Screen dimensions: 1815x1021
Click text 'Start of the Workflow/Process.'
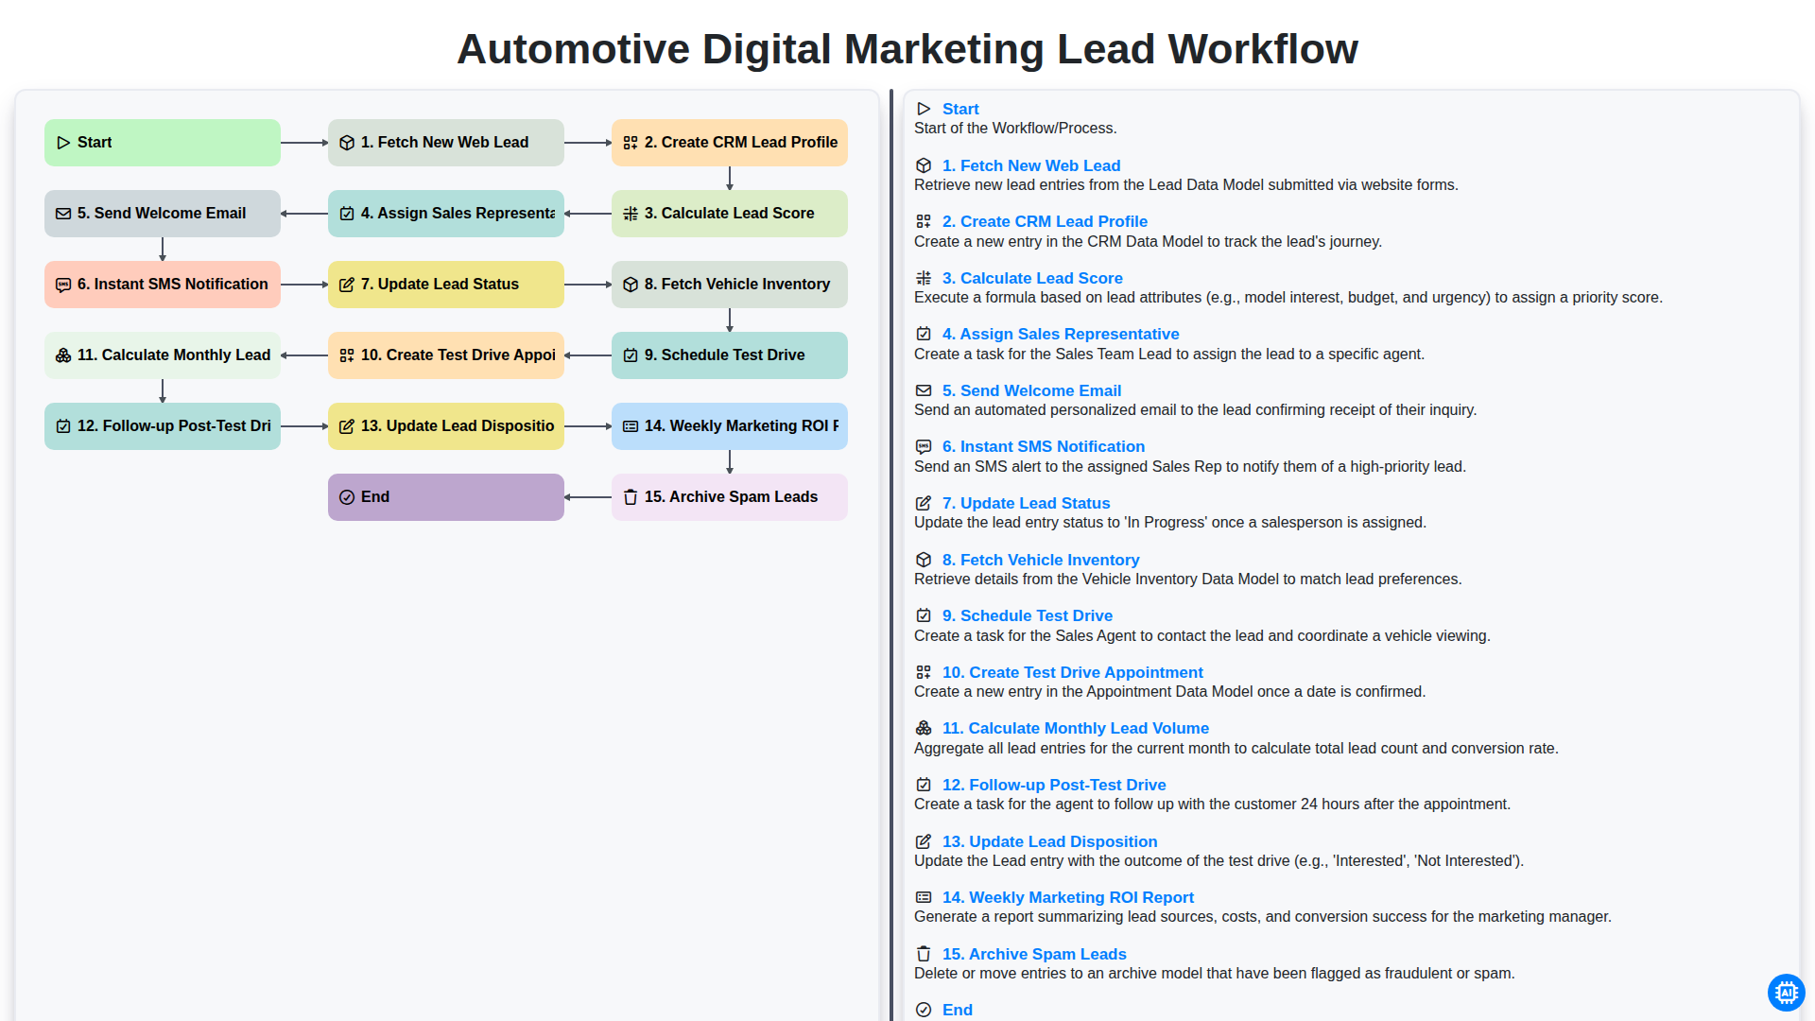1015,129
